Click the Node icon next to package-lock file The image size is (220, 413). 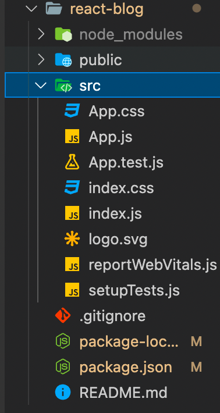pos(63,341)
